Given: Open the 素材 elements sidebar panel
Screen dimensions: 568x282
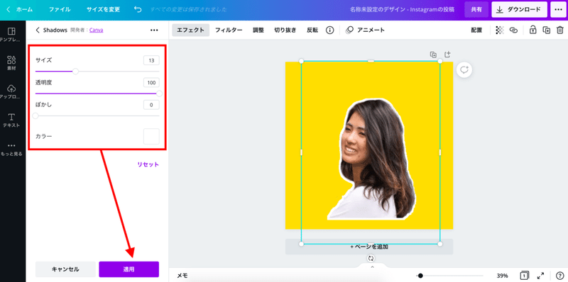Looking at the screenshot, I should (11, 63).
